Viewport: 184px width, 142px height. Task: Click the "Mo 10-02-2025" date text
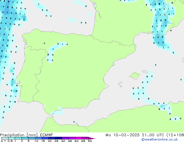(x=122, y=135)
